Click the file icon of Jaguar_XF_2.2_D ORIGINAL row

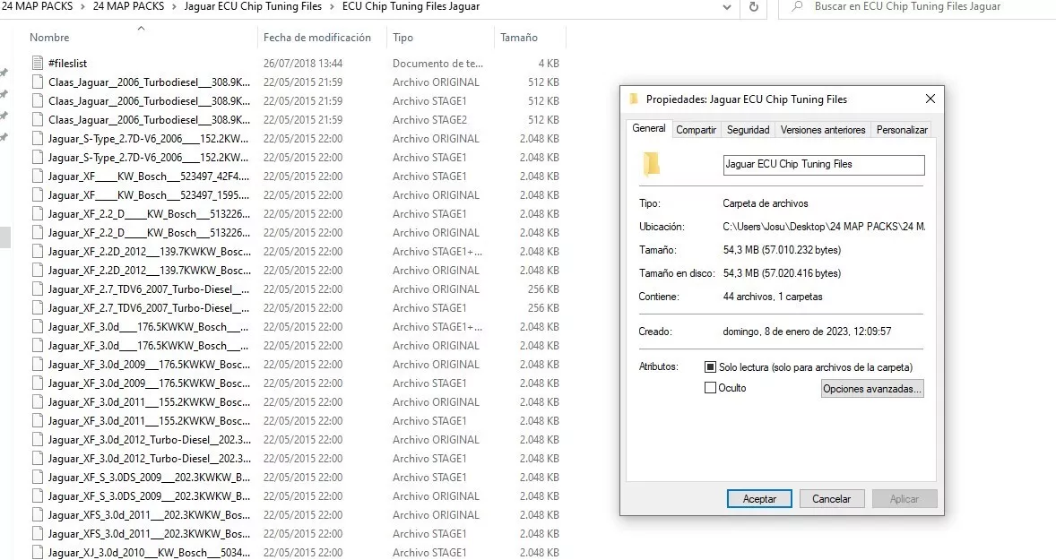click(38, 233)
